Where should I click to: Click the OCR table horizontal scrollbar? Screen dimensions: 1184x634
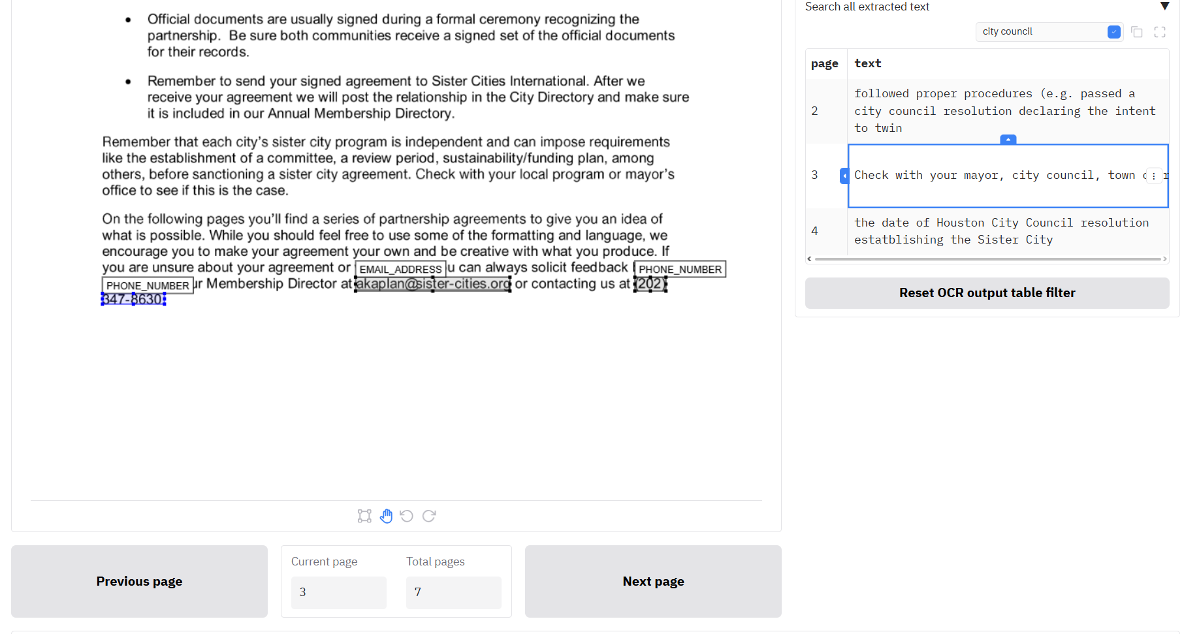987,259
